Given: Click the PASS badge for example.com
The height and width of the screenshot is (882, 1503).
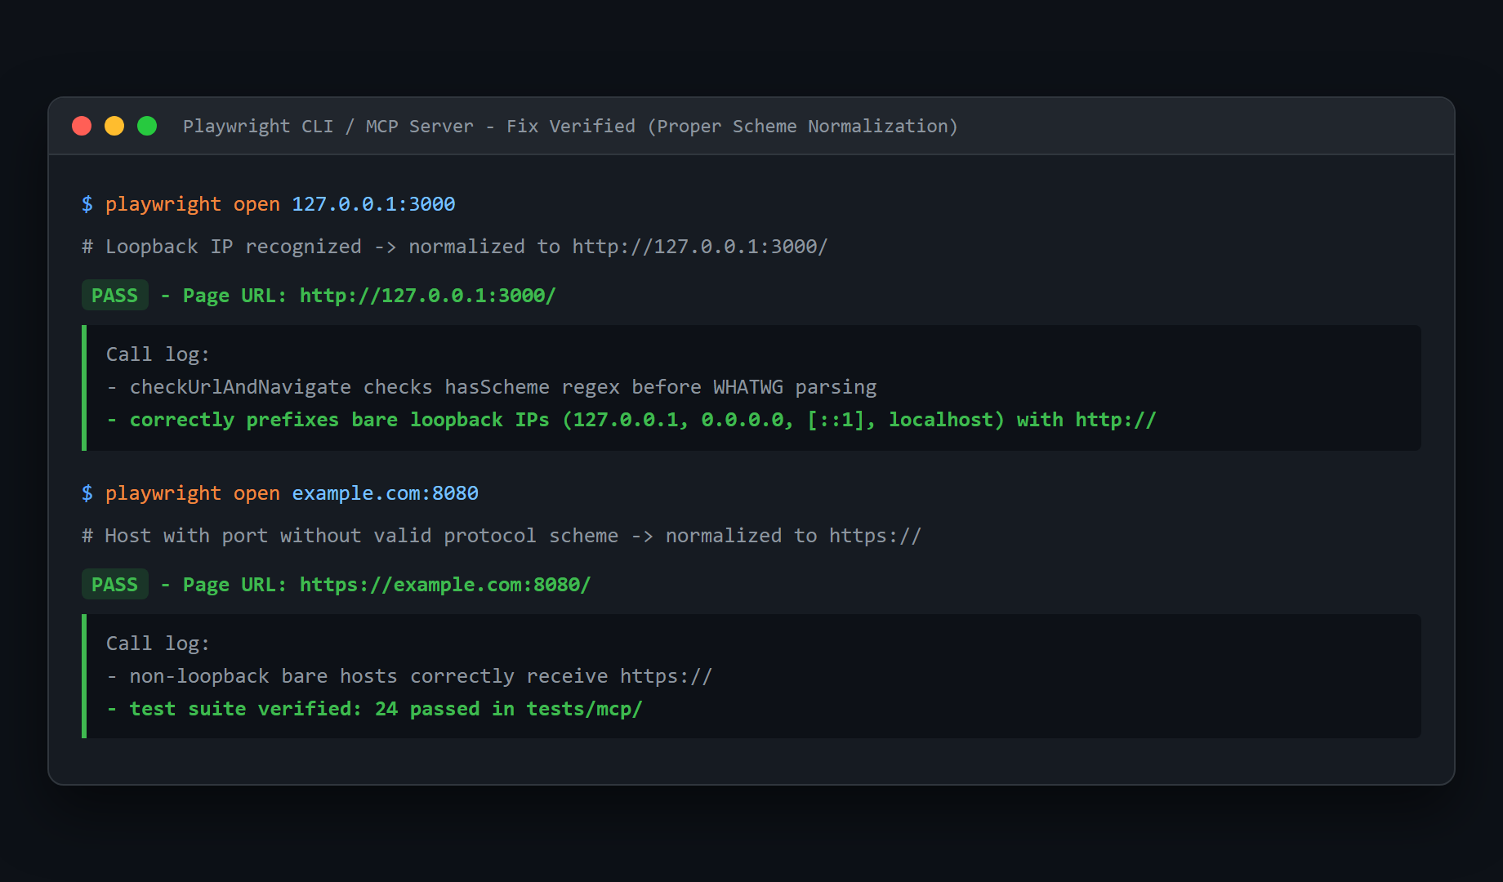Looking at the screenshot, I should point(115,585).
